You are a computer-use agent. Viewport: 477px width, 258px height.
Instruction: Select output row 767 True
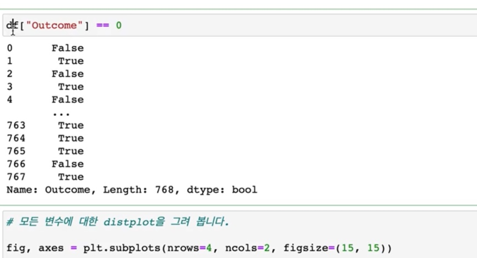point(45,177)
